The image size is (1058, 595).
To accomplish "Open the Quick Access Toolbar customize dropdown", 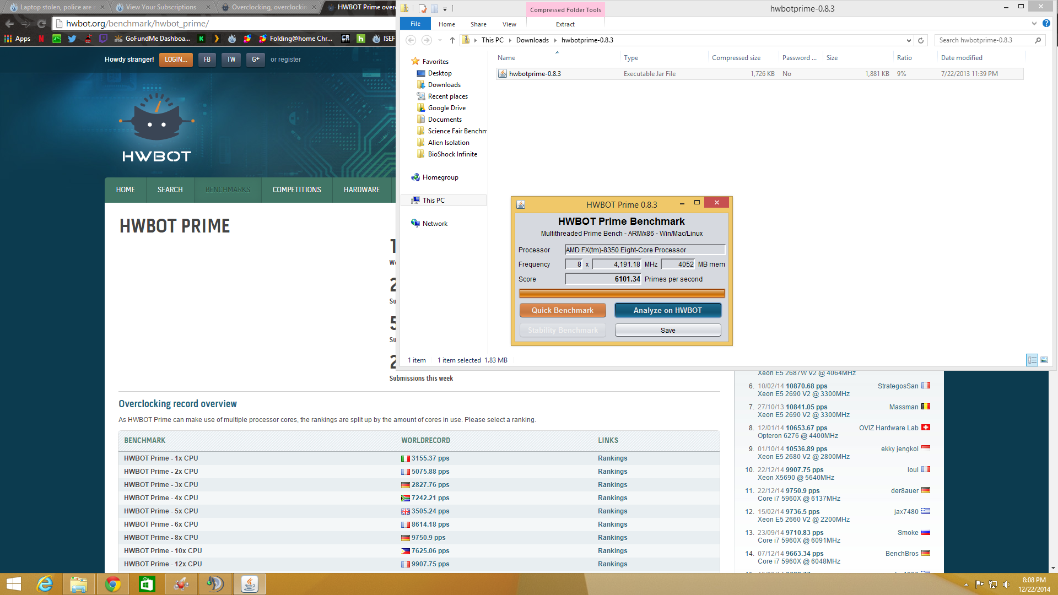I will 445,9.
